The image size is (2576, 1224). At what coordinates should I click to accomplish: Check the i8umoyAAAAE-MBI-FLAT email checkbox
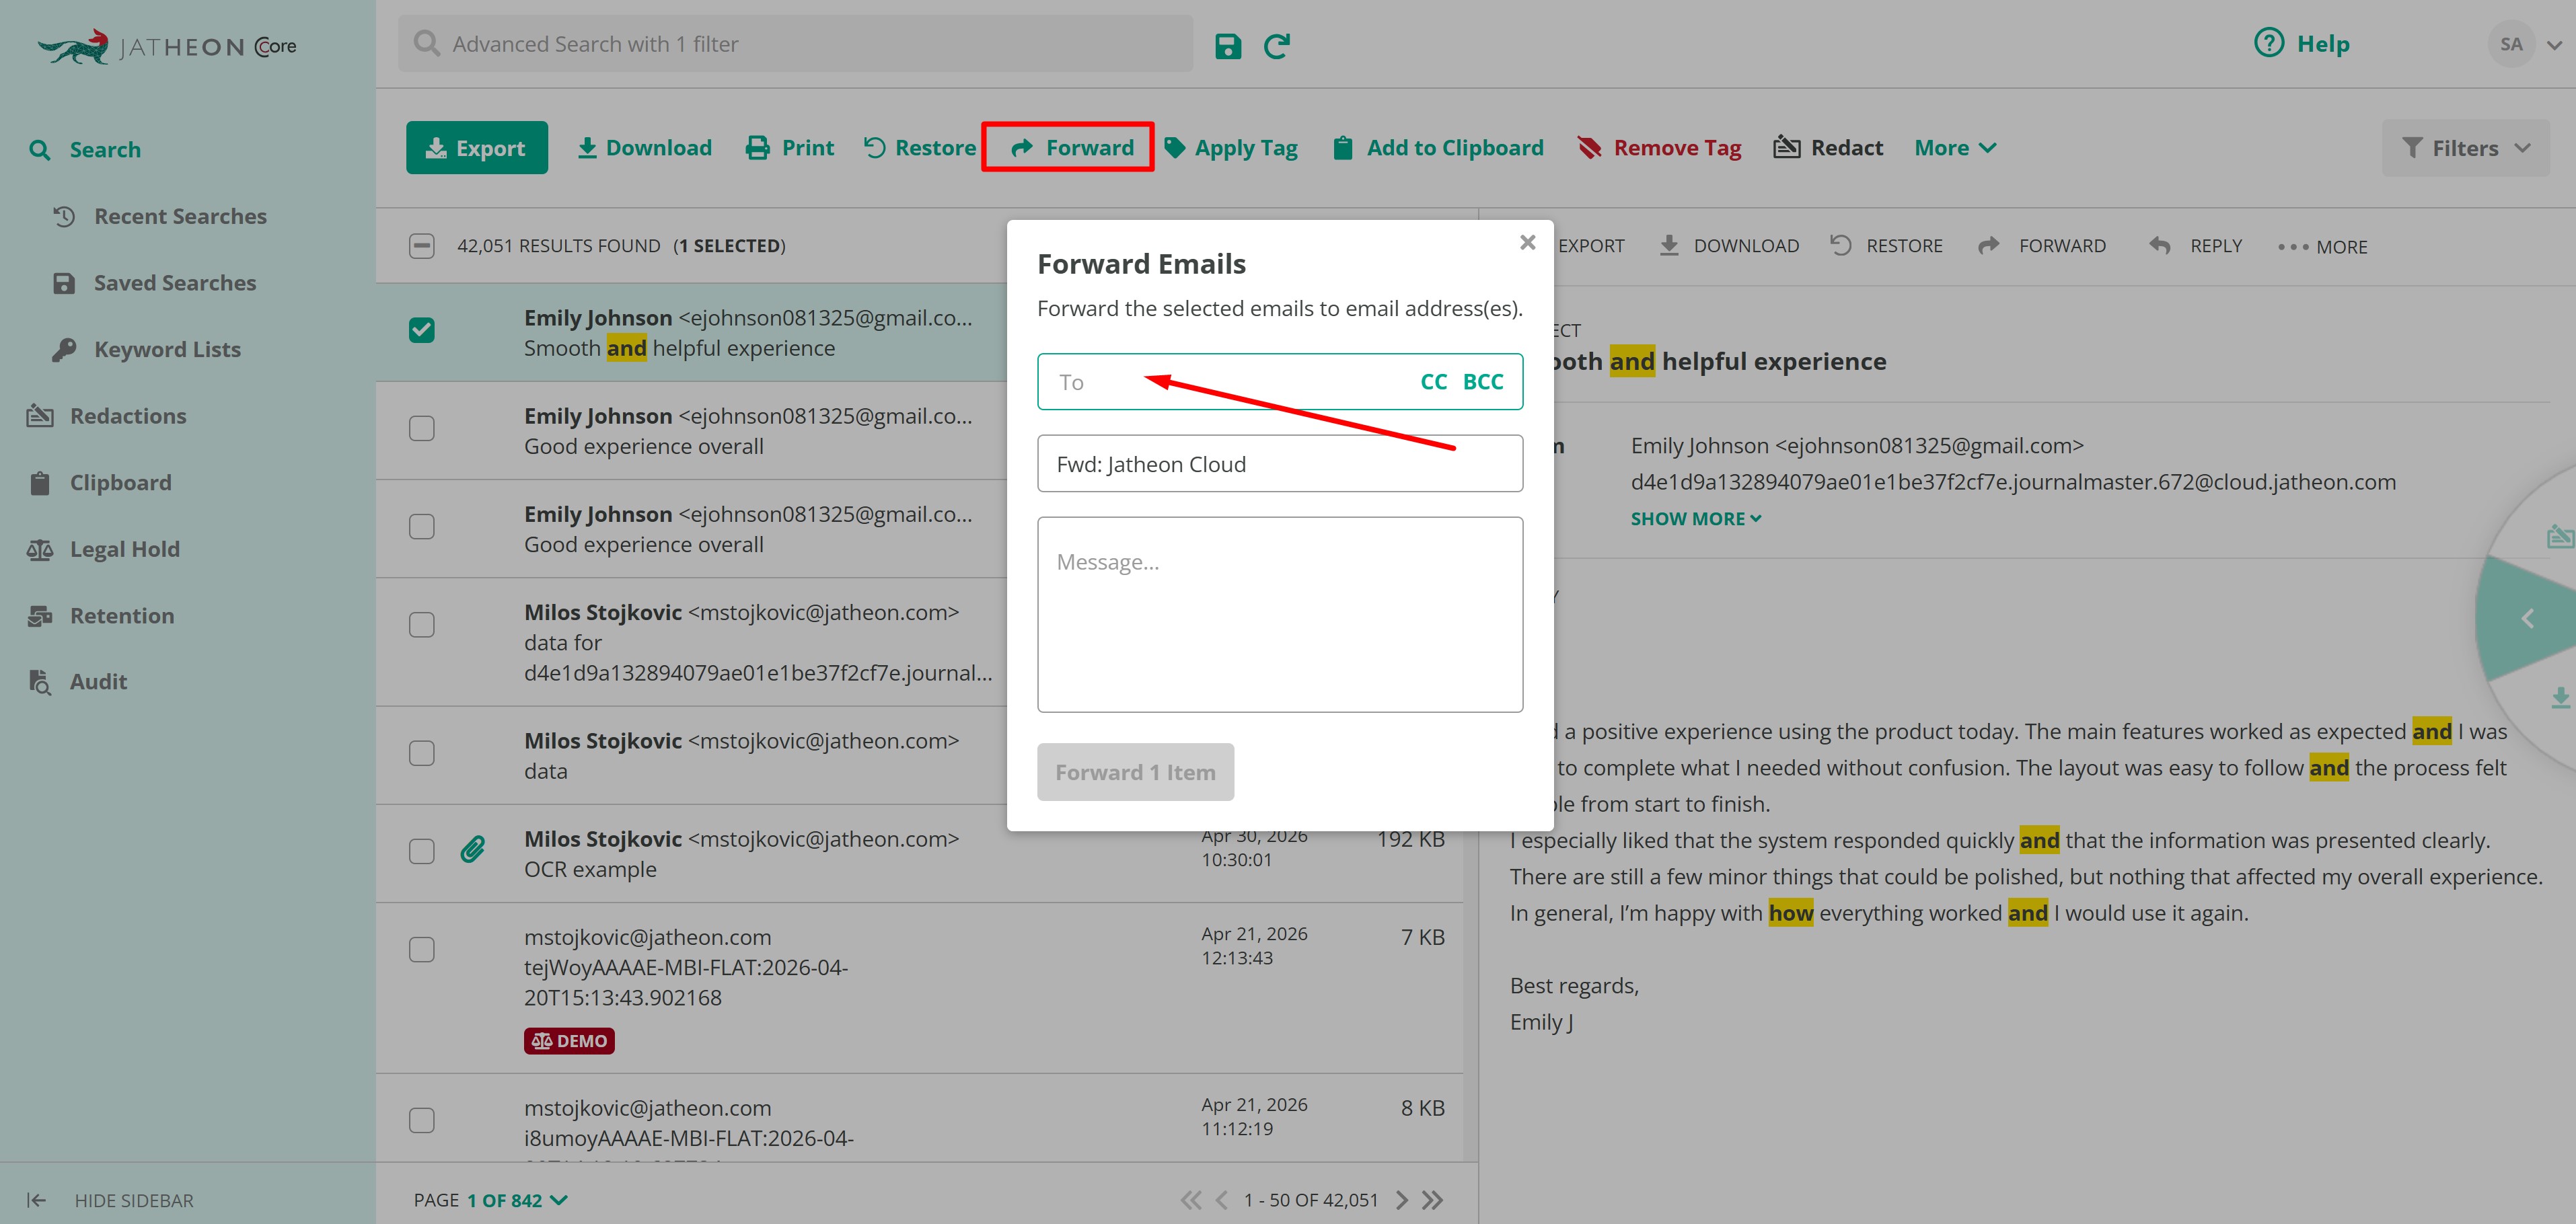click(422, 1120)
